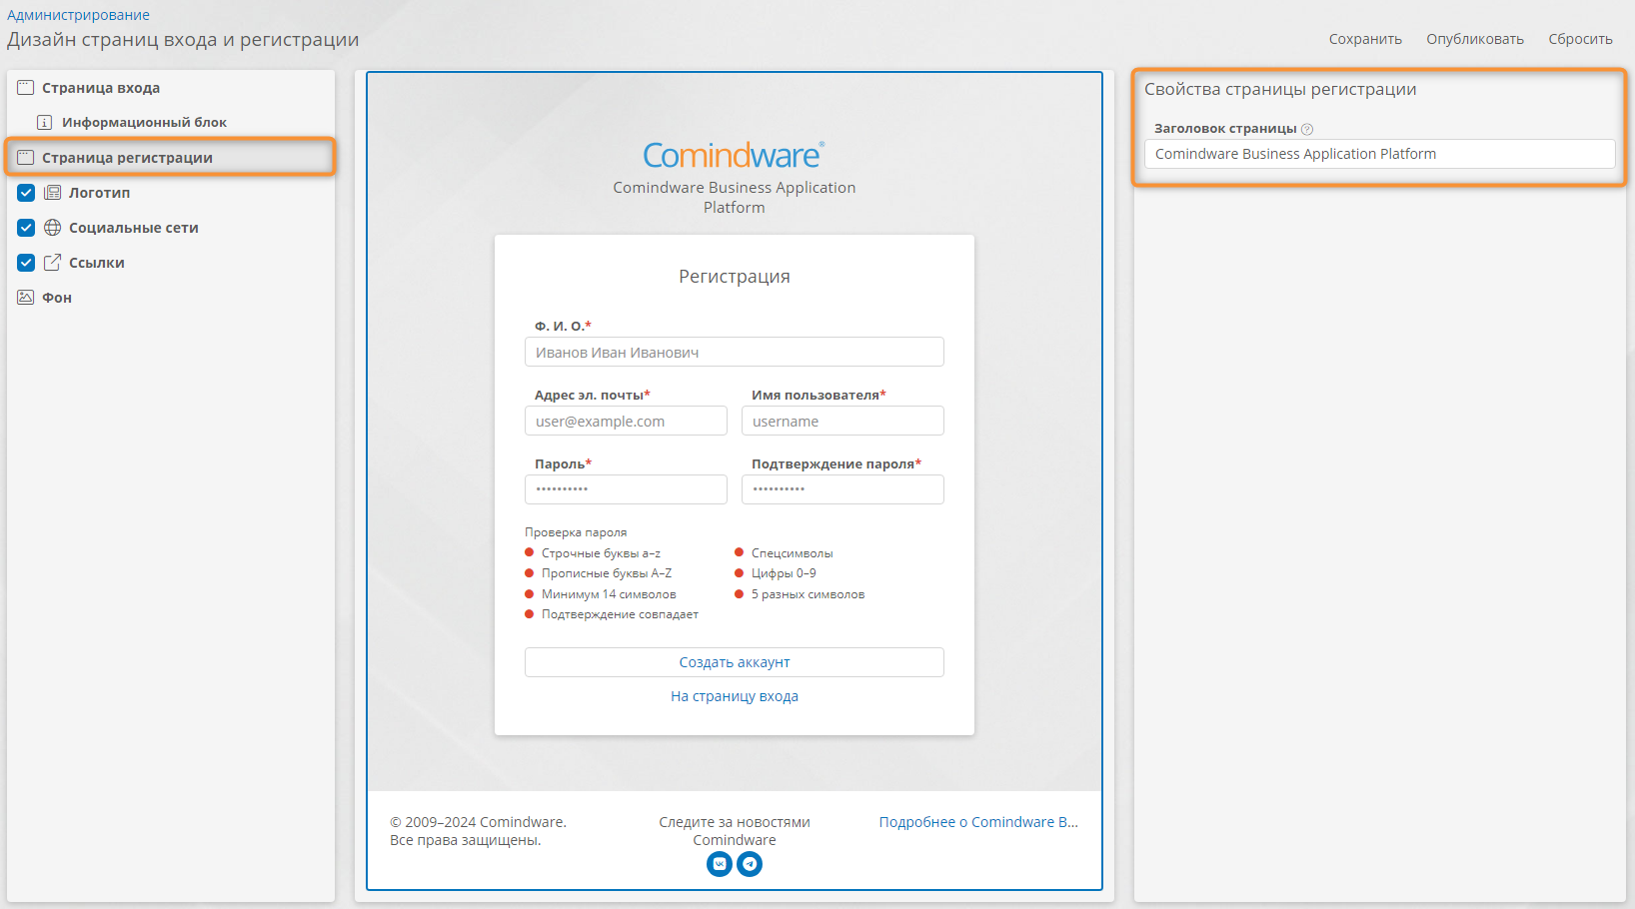Click the Подтверждение совпадает requirement
Image resolution: width=1635 pixels, height=909 pixels.
(x=620, y=614)
